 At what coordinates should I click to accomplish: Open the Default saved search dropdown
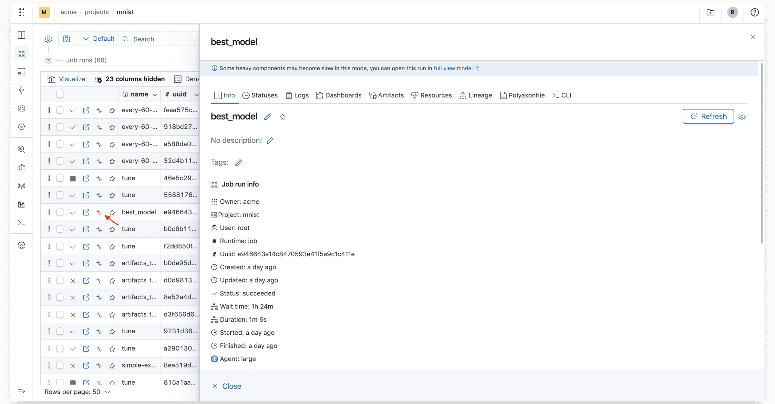point(98,38)
